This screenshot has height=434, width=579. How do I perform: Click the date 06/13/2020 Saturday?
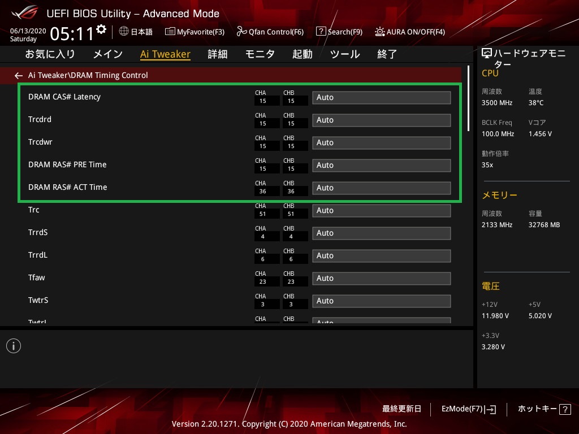pyautogui.click(x=28, y=34)
